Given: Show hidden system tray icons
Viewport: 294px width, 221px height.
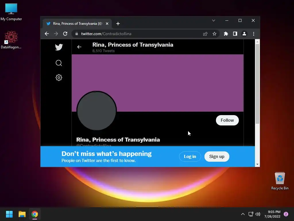Looking at the screenshot, I should click(x=243, y=214).
